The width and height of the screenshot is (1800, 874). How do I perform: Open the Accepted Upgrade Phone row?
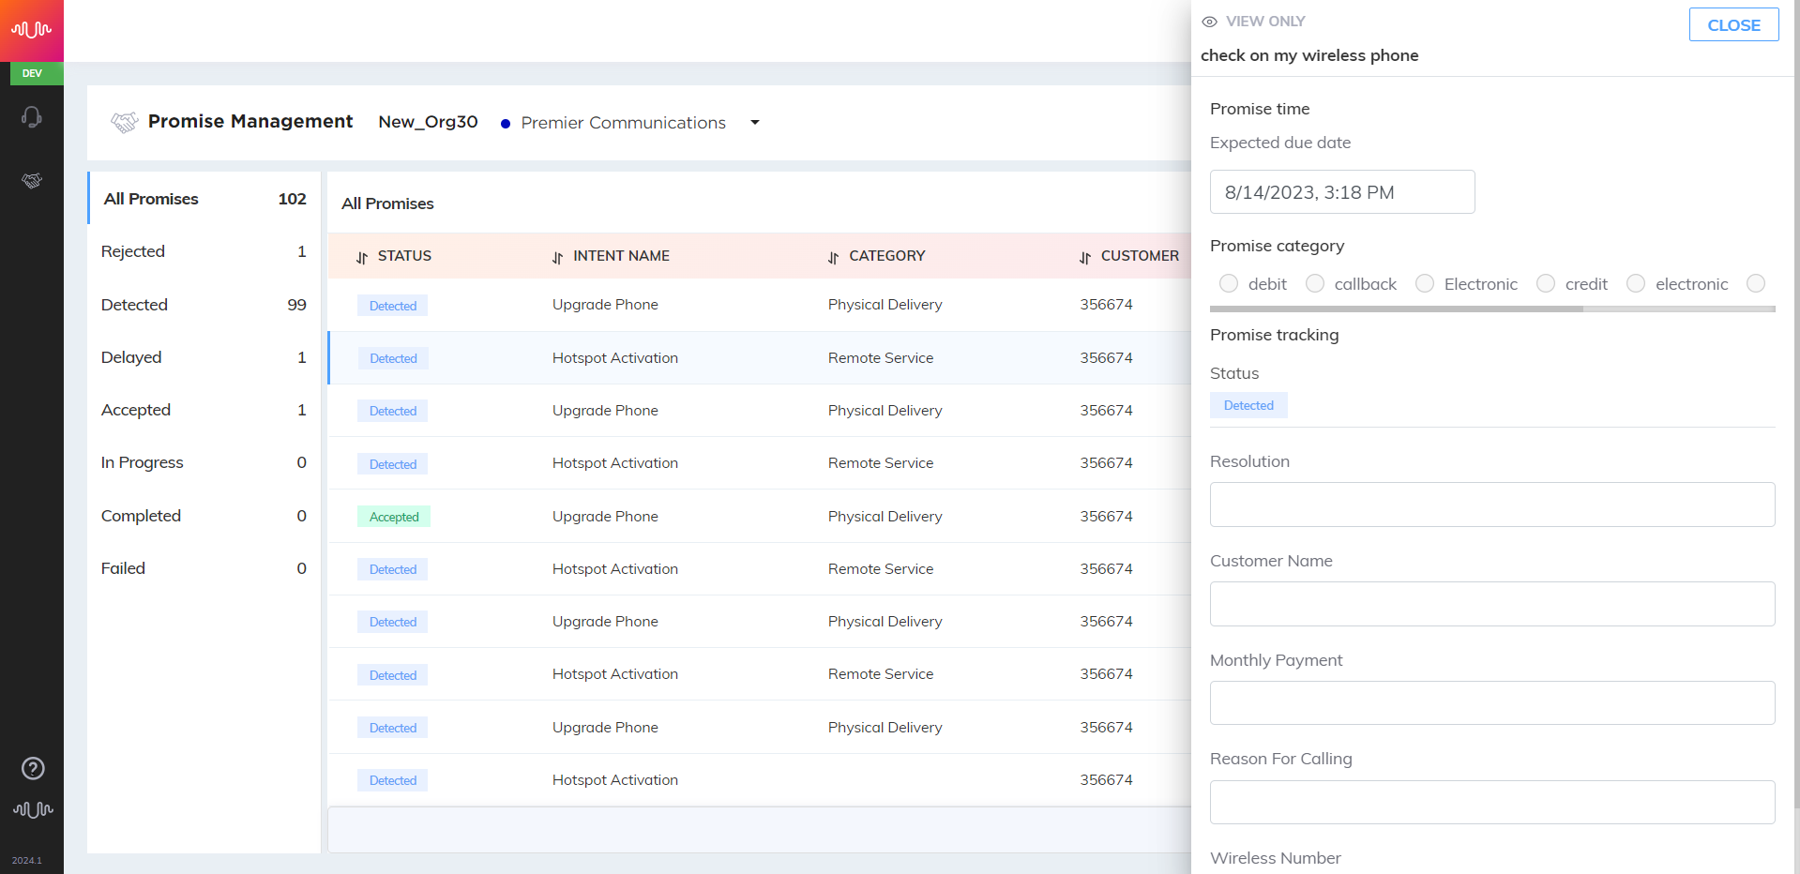[x=760, y=517]
